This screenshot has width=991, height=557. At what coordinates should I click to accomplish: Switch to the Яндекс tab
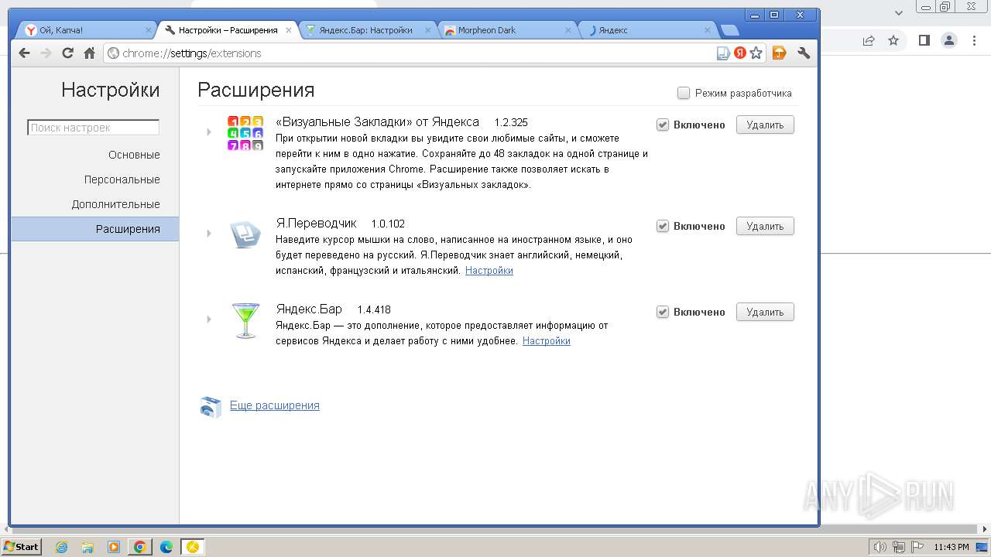(649, 30)
